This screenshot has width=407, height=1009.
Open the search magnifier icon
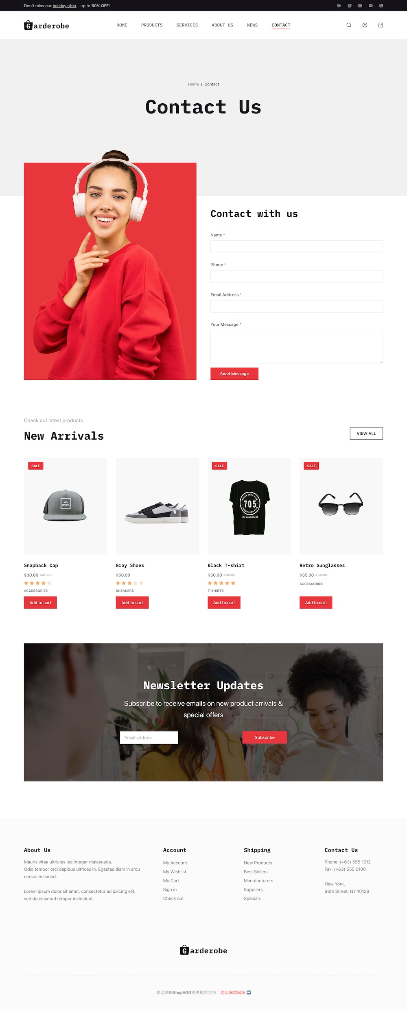click(x=349, y=25)
